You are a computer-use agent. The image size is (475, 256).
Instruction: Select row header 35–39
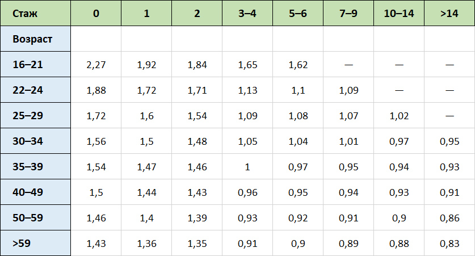(x=35, y=166)
